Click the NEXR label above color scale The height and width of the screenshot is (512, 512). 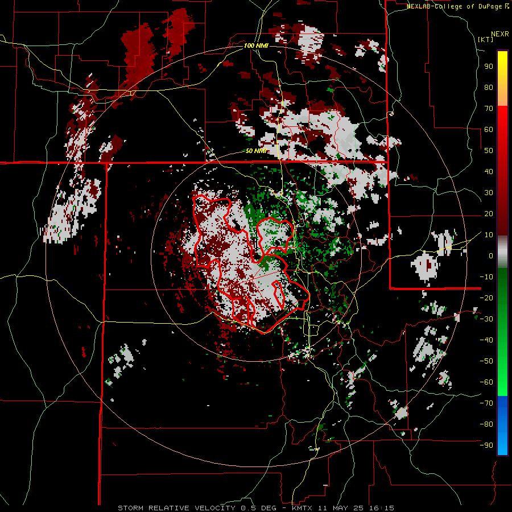(x=500, y=34)
